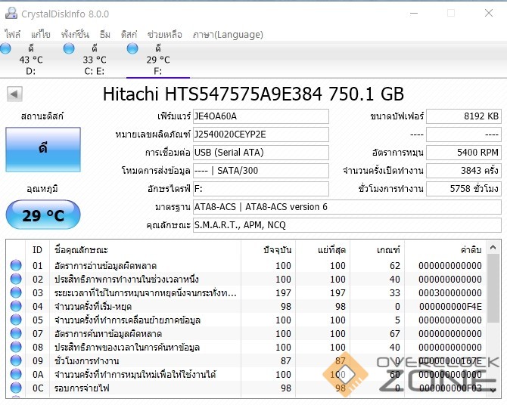Click the standard field ATA8-ACS version 6
Screen dimensions: 507x405
[347, 207]
